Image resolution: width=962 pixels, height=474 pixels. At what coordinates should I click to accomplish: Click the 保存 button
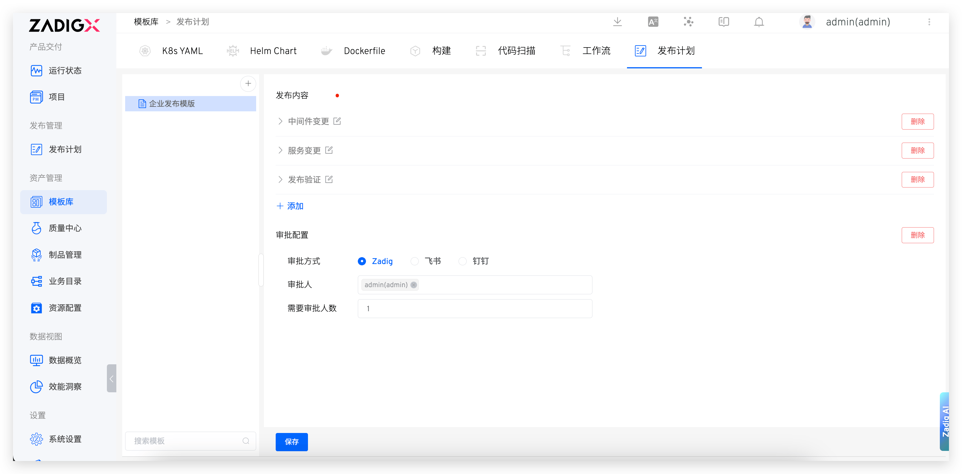click(291, 442)
